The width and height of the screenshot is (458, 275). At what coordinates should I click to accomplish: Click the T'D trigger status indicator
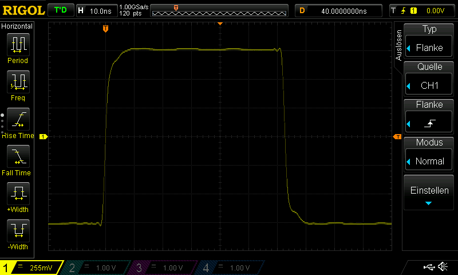(61, 10)
